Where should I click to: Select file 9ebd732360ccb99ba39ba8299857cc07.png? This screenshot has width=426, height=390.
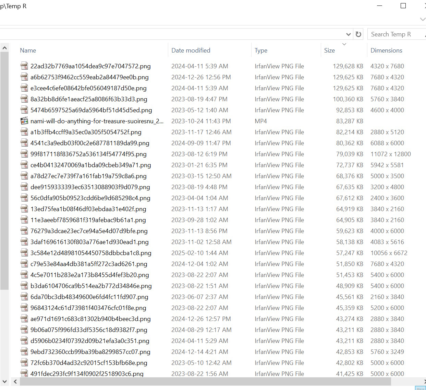pyautogui.click(x=90, y=352)
